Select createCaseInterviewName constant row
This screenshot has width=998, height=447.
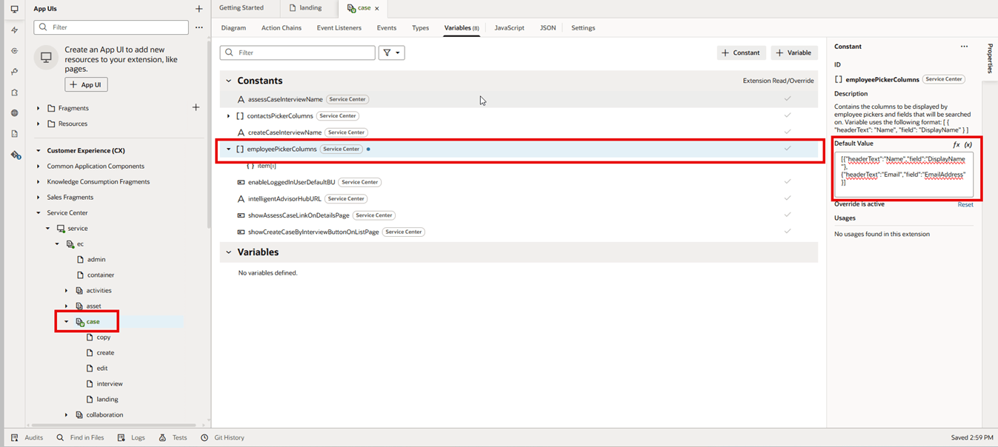pyautogui.click(x=519, y=132)
